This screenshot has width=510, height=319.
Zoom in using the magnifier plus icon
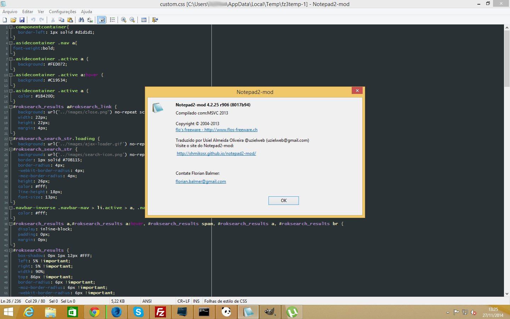coord(124,20)
